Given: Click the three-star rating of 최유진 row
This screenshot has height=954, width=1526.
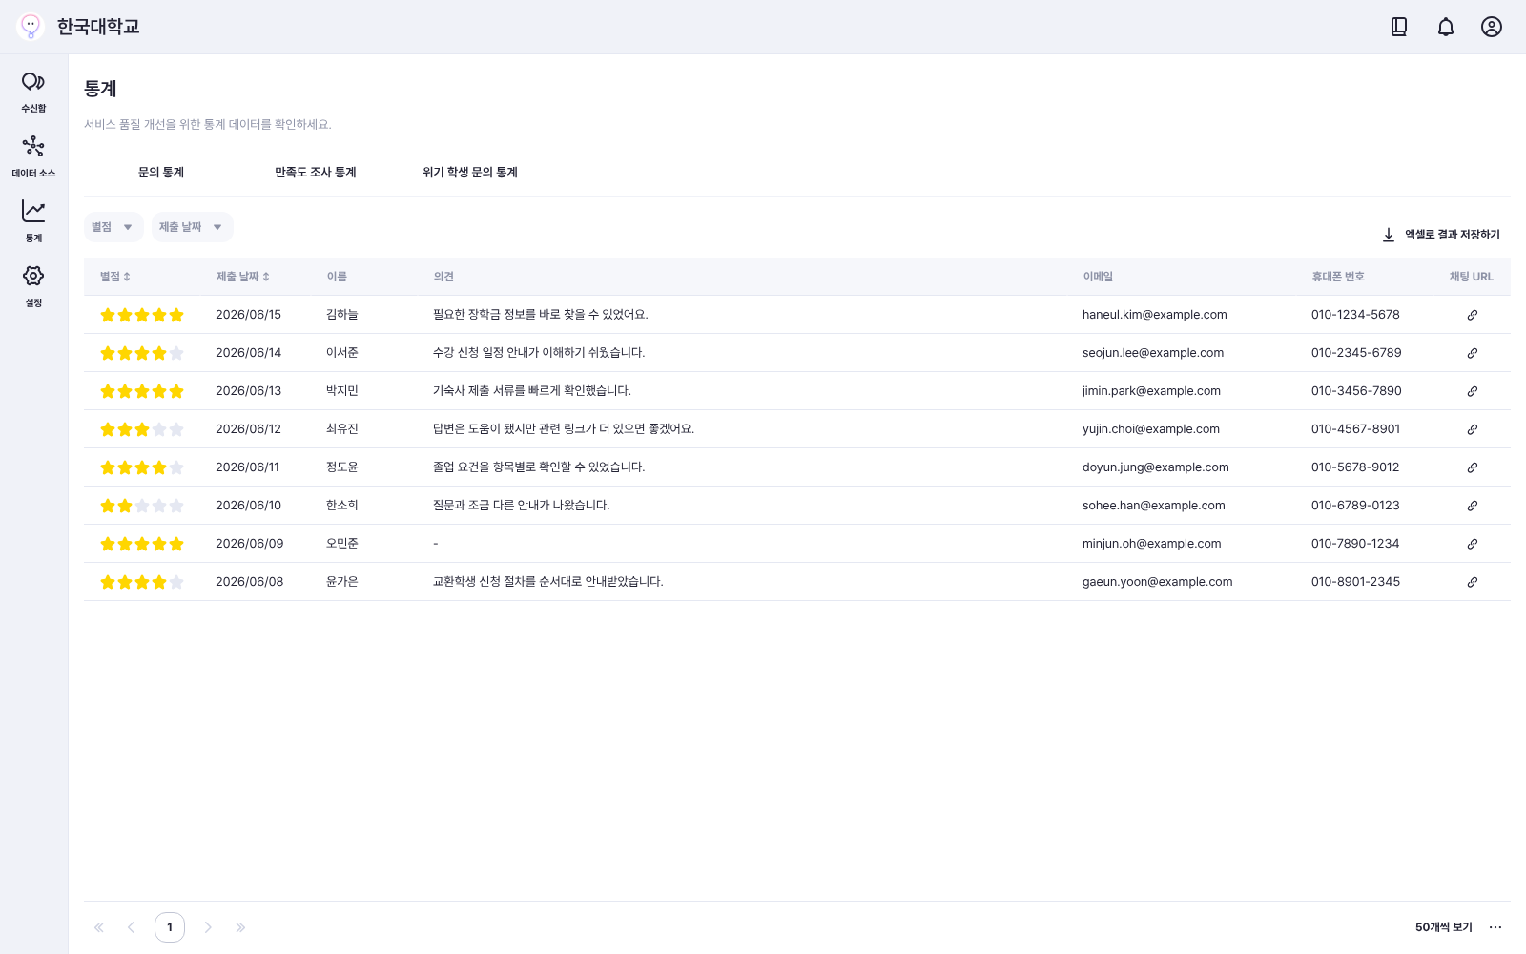Looking at the screenshot, I should coord(142,429).
